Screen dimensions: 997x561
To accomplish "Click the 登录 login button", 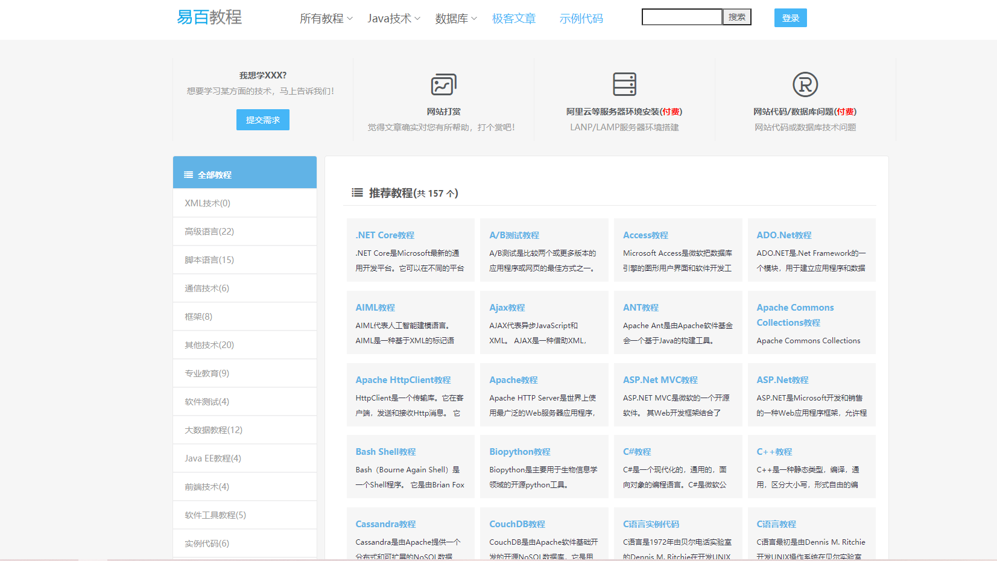I will point(791,18).
